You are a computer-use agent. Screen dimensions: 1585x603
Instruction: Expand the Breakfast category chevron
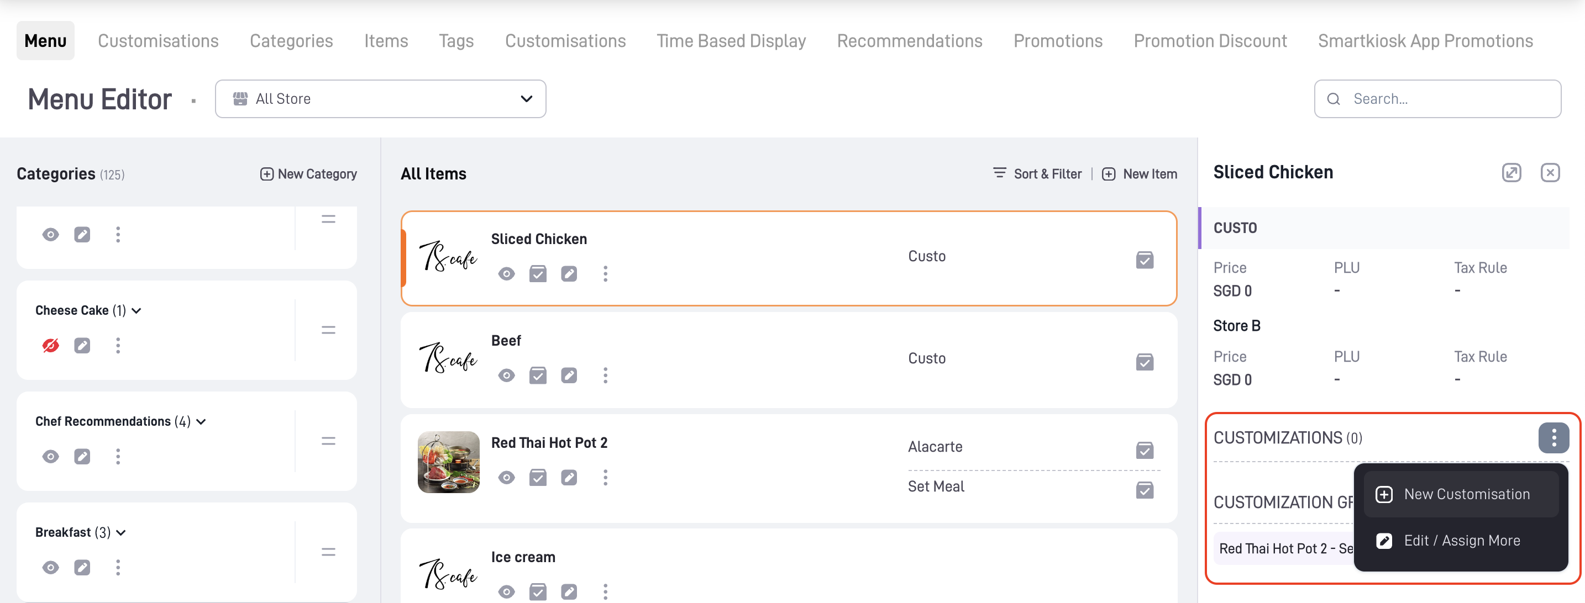tap(121, 532)
